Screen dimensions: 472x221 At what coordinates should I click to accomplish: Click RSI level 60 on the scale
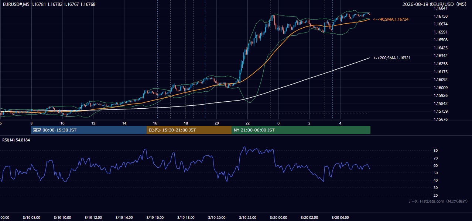[x=435, y=165]
